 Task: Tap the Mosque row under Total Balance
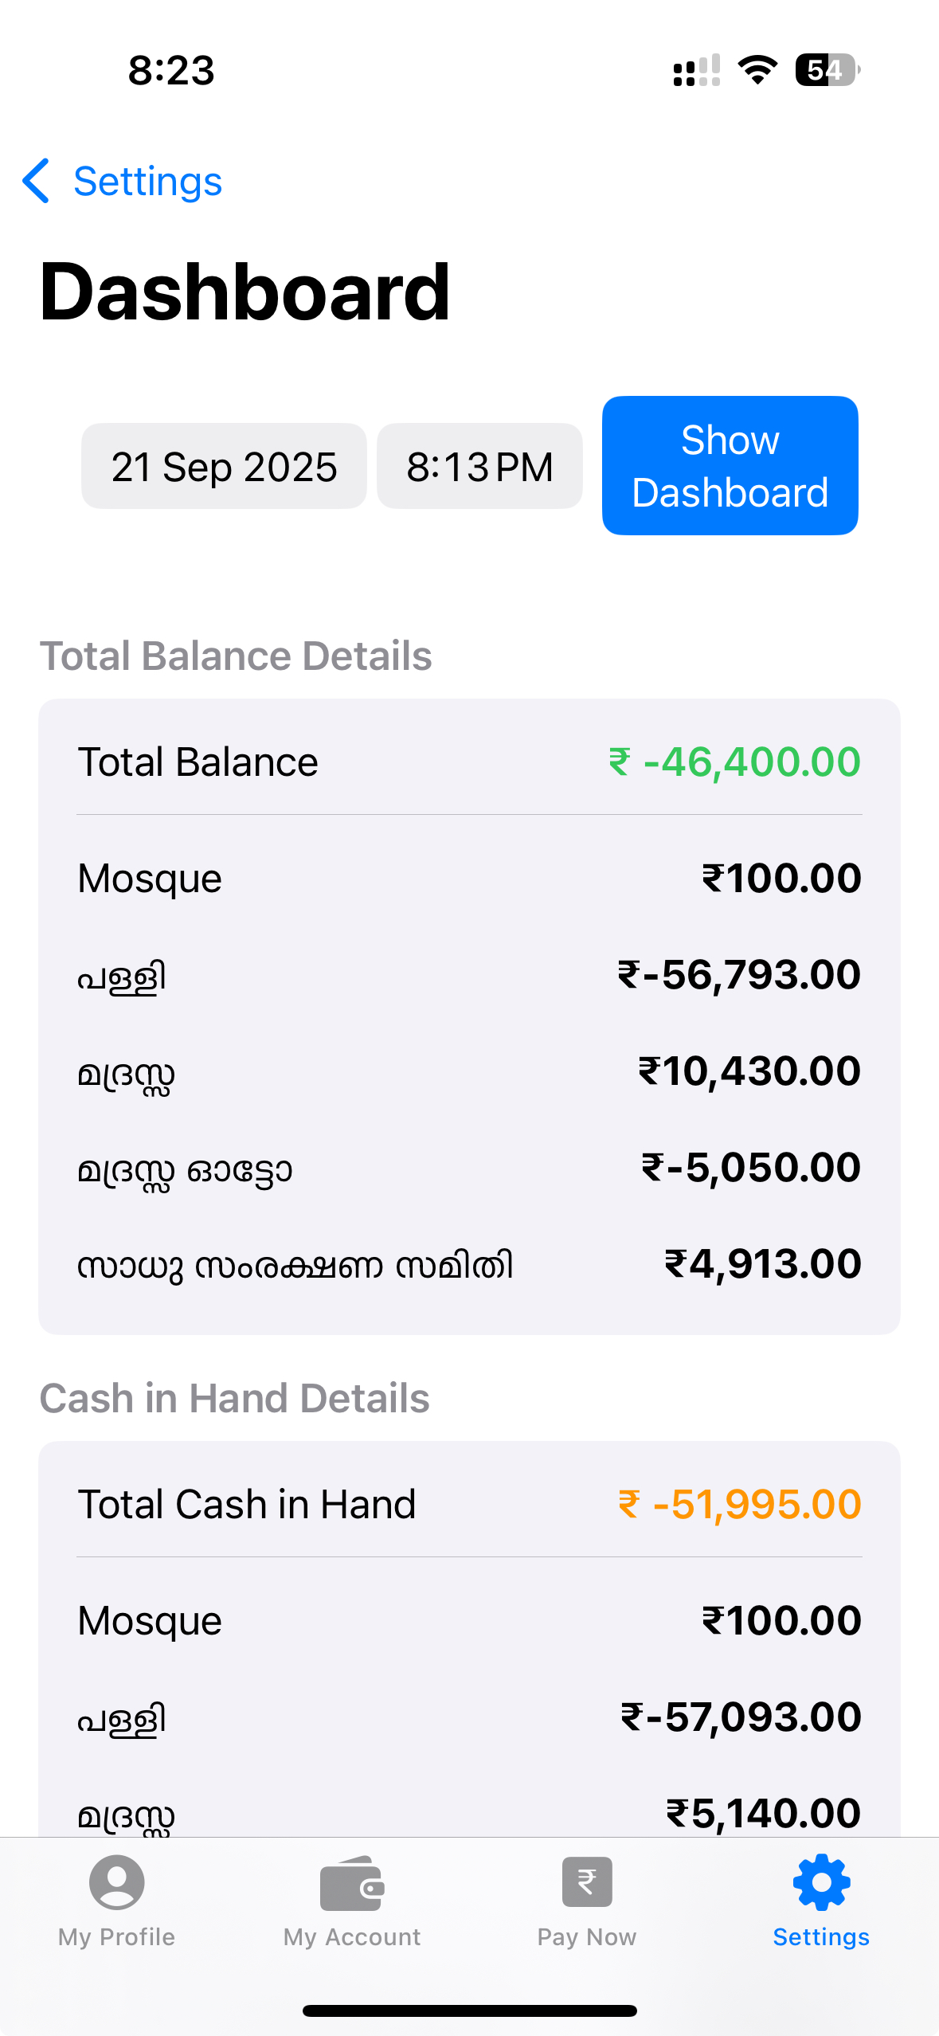click(x=469, y=879)
